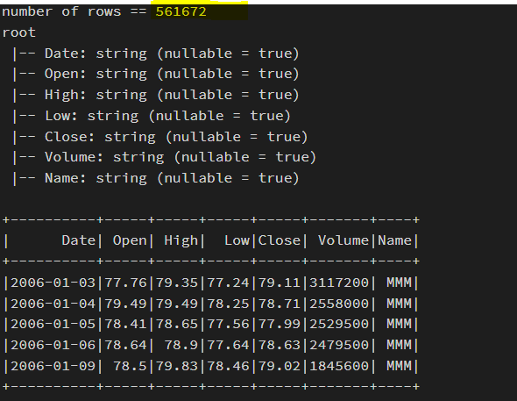Click volume value 3117200

[x=339, y=283]
